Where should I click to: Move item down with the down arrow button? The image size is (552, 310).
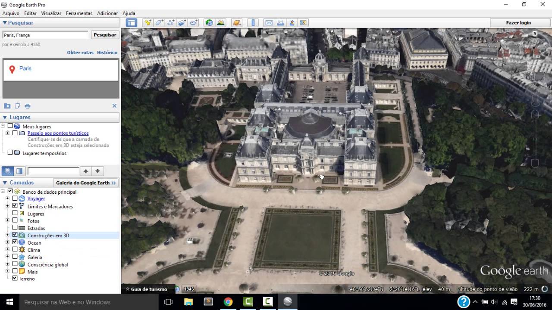coord(97,171)
